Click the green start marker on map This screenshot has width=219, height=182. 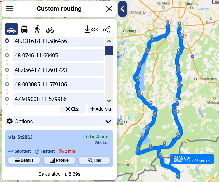coord(180,24)
